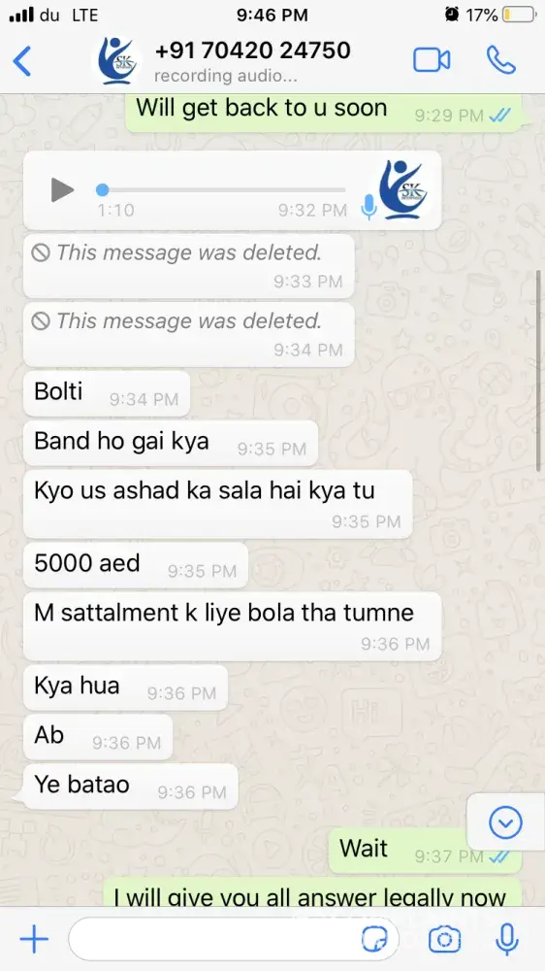Jump to latest messages with down chevron
This screenshot has height=971, width=545.
[x=505, y=822]
